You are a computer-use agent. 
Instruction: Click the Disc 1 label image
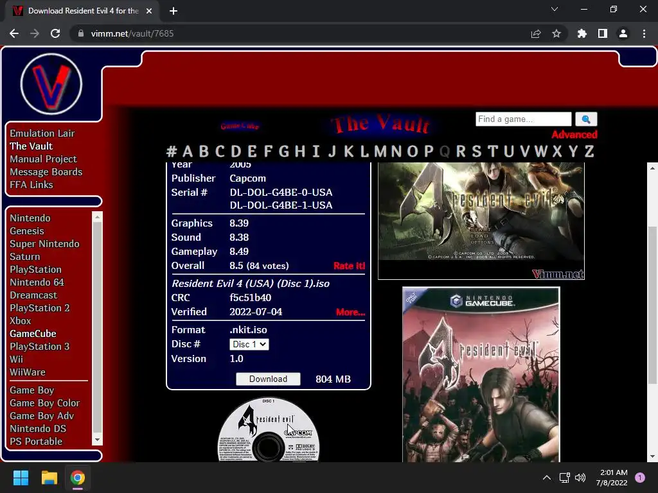[x=268, y=429]
